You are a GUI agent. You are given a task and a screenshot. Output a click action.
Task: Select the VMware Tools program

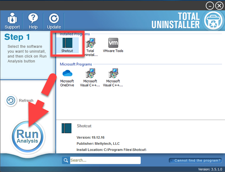tap(113, 45)
